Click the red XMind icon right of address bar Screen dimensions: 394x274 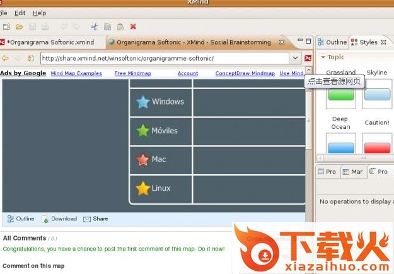tap(308, 58)
